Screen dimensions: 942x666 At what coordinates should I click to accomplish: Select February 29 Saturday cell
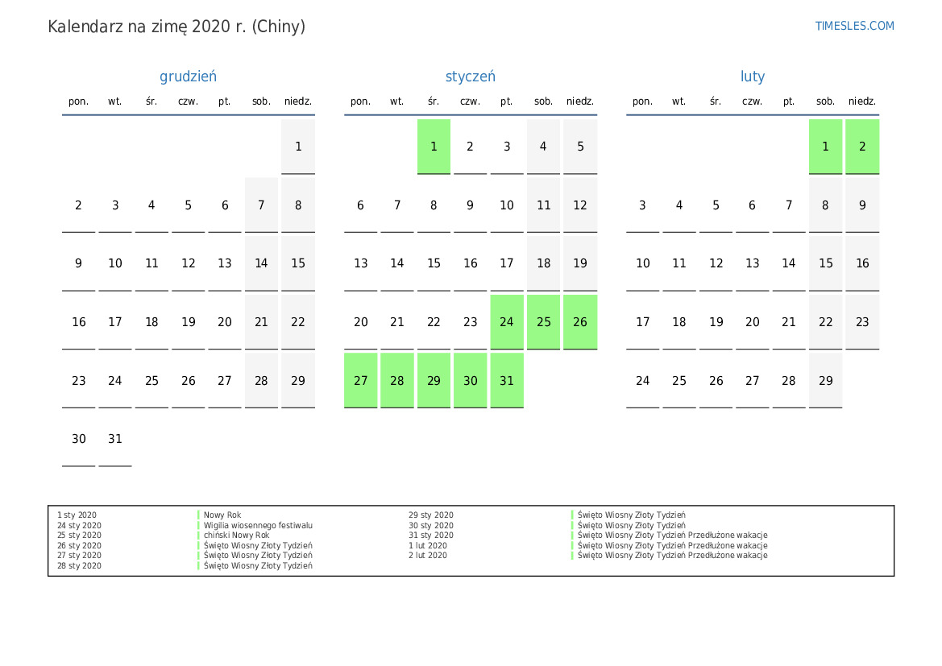coord(825,381)
